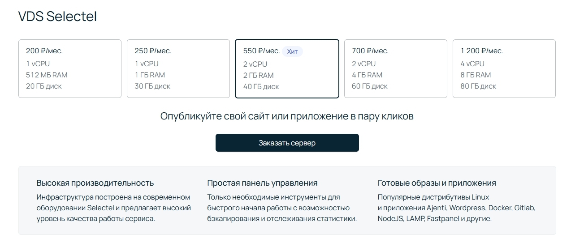571x251 pixels.
Task: Click the 20 ГБ диск text
Action: 44,86
